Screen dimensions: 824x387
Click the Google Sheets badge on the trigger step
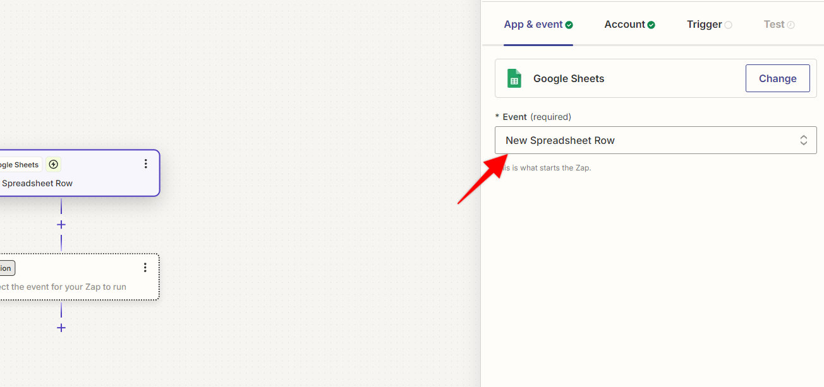tap(19, 164)
